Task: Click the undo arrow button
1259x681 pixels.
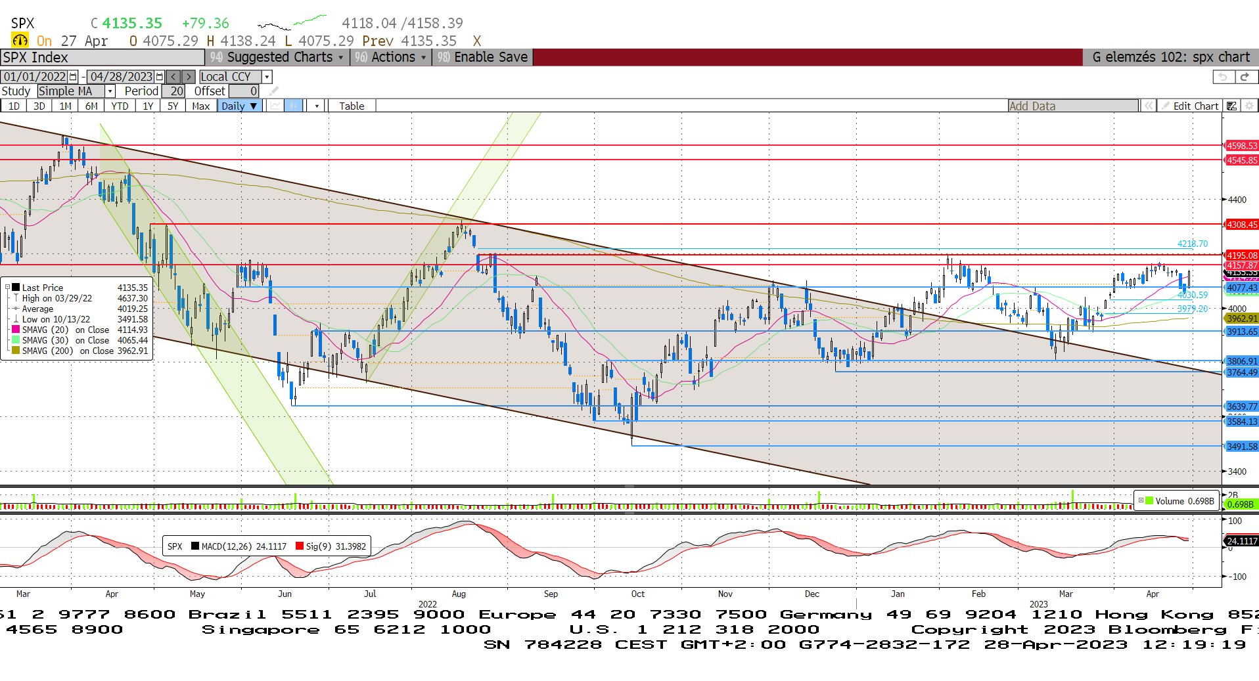Action: pos(1223,77)
